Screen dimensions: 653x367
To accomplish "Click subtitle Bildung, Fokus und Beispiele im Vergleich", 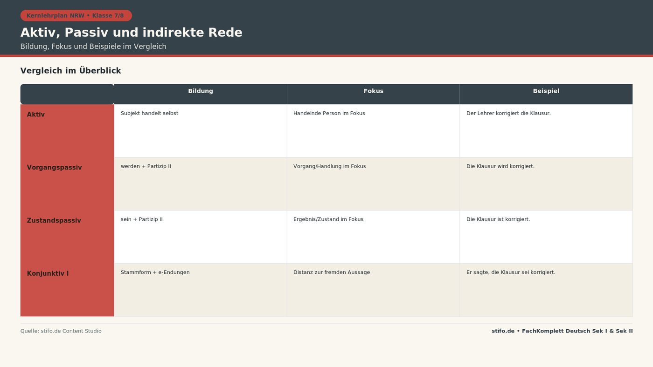I will [x=93, y=47].
